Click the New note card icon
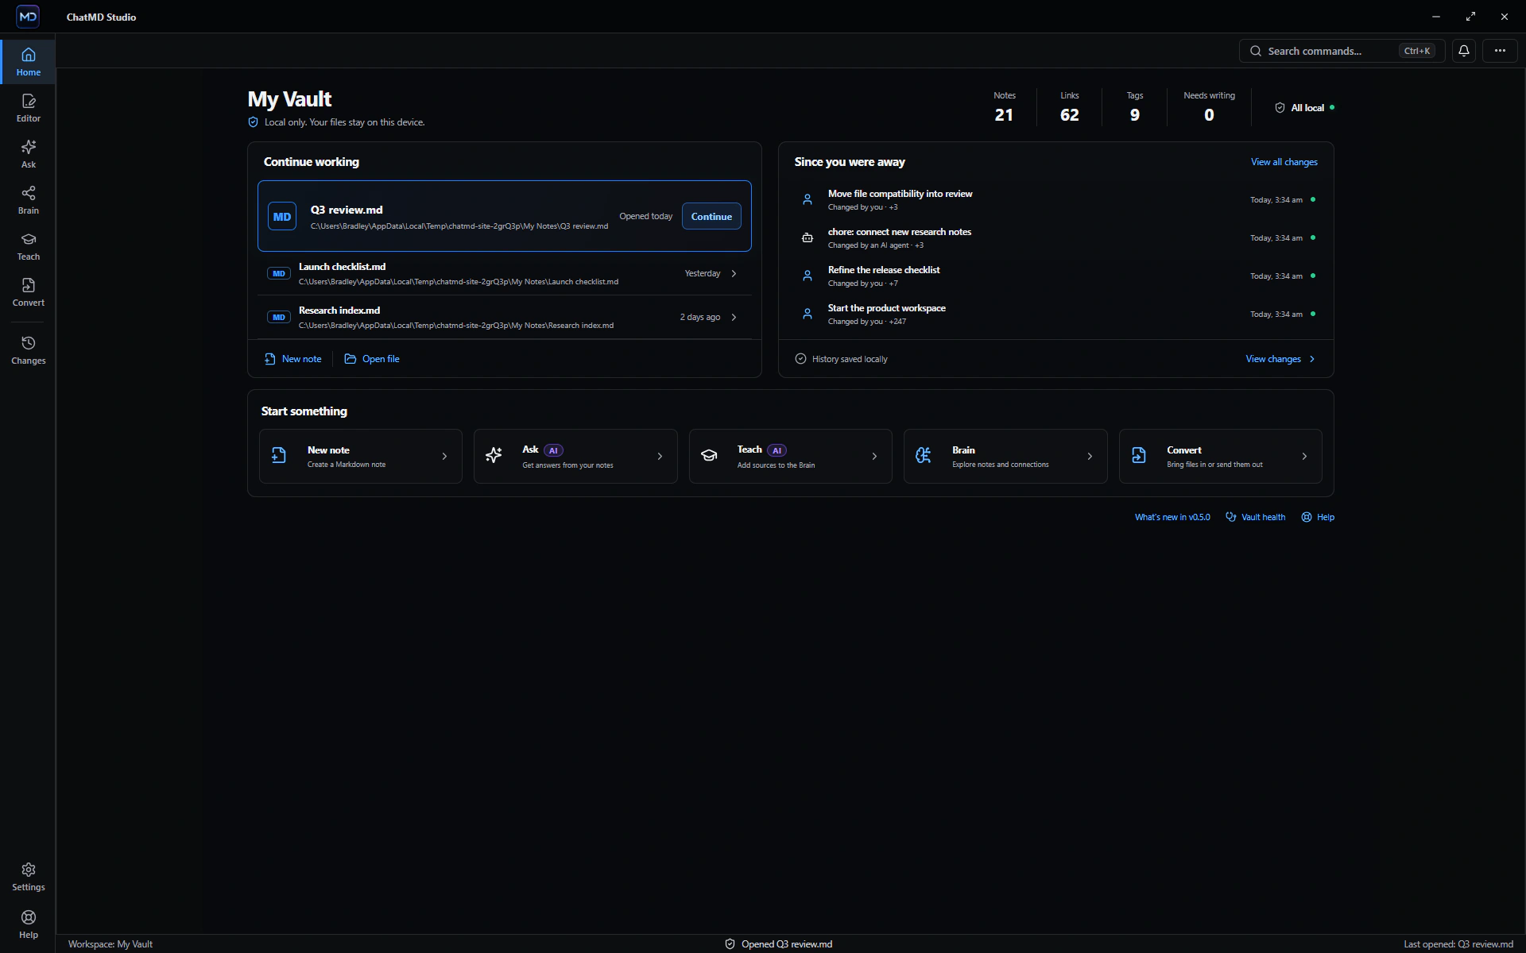 (279, 455)
